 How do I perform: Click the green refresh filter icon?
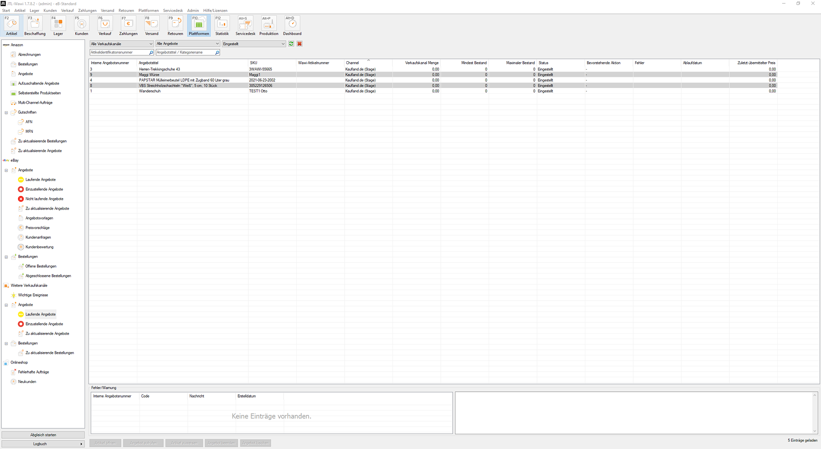point(291,44)
